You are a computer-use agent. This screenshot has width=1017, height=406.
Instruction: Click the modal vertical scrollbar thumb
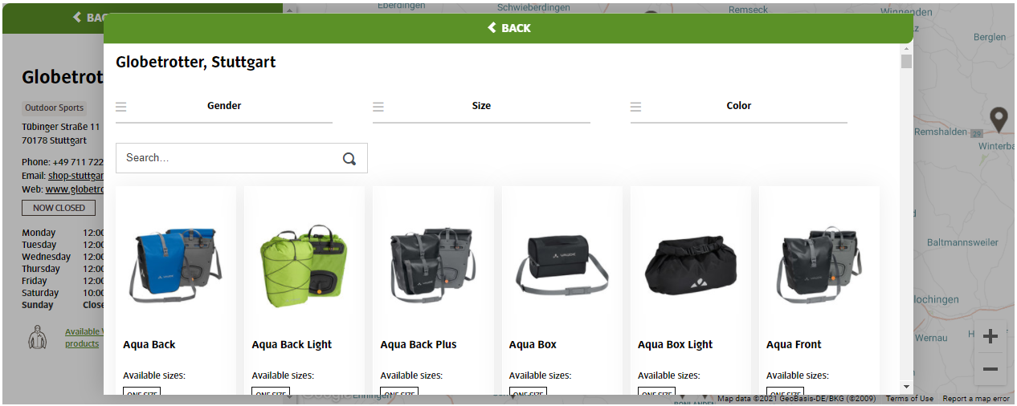point(906,62)
